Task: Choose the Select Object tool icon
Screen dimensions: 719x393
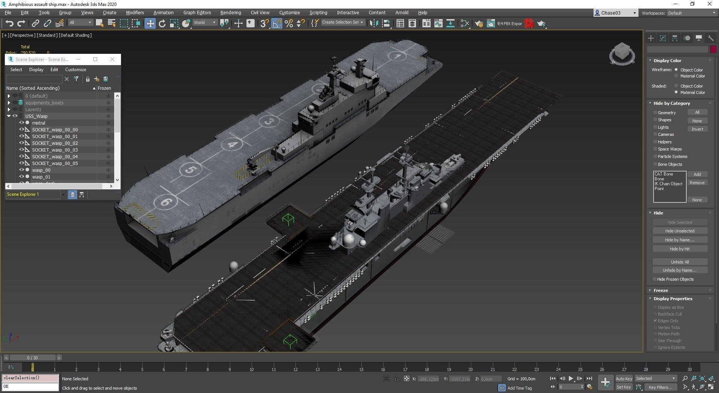Action: tap(100, 23)
